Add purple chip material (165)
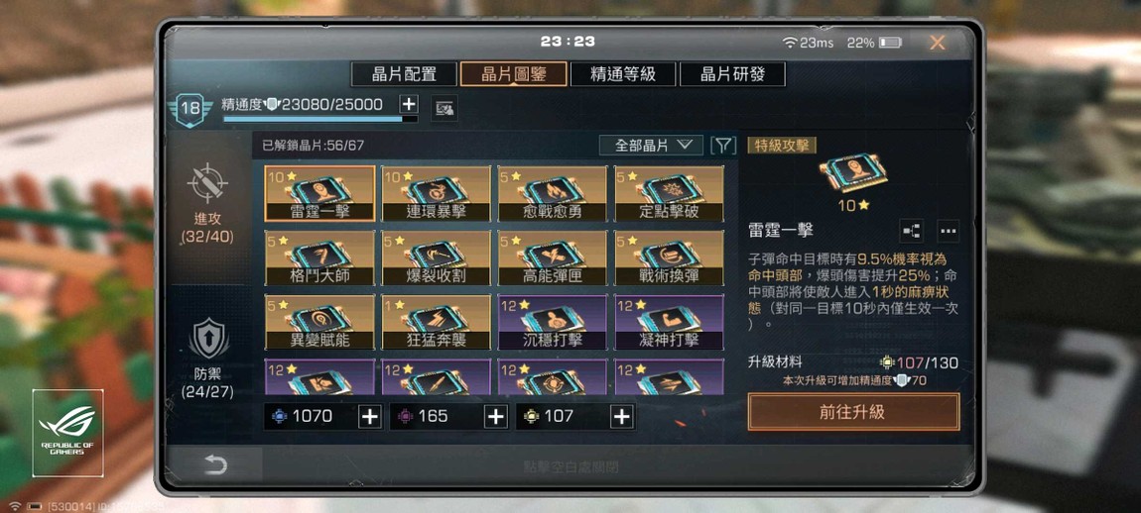Viewport: 1141px width, 513px height. click(495, 416)
